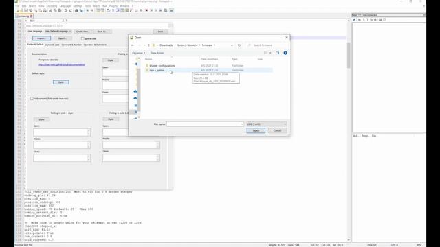The image size is (440, 247).
Task: Switch to the Operators & Delimiters tab
Action: click(95, 45)
